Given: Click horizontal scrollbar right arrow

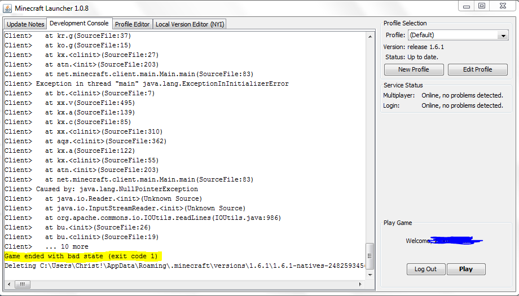Looking at the screenshot, I should 360,284.
